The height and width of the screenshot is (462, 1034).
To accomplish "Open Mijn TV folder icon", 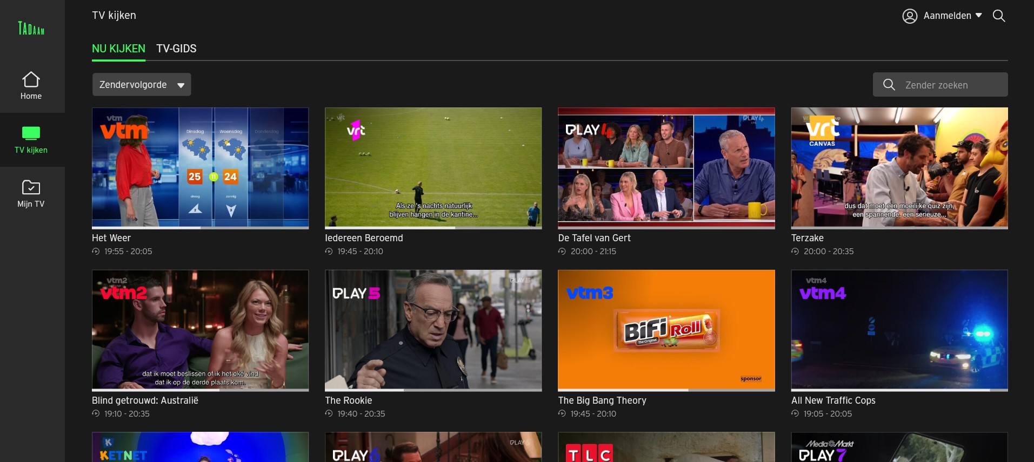I will (x=31, y=187).
